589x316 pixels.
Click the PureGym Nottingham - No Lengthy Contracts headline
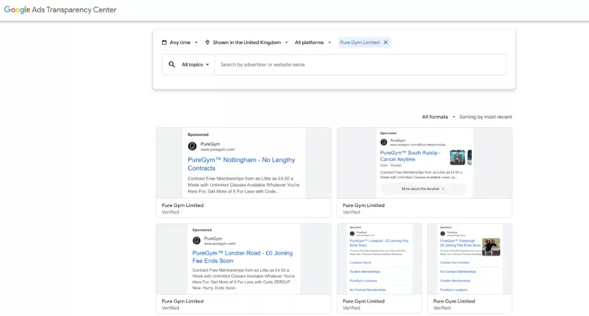241,164
